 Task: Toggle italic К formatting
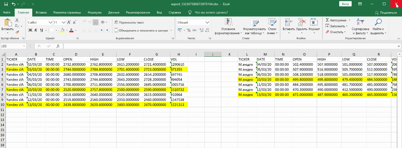[36, 30]
